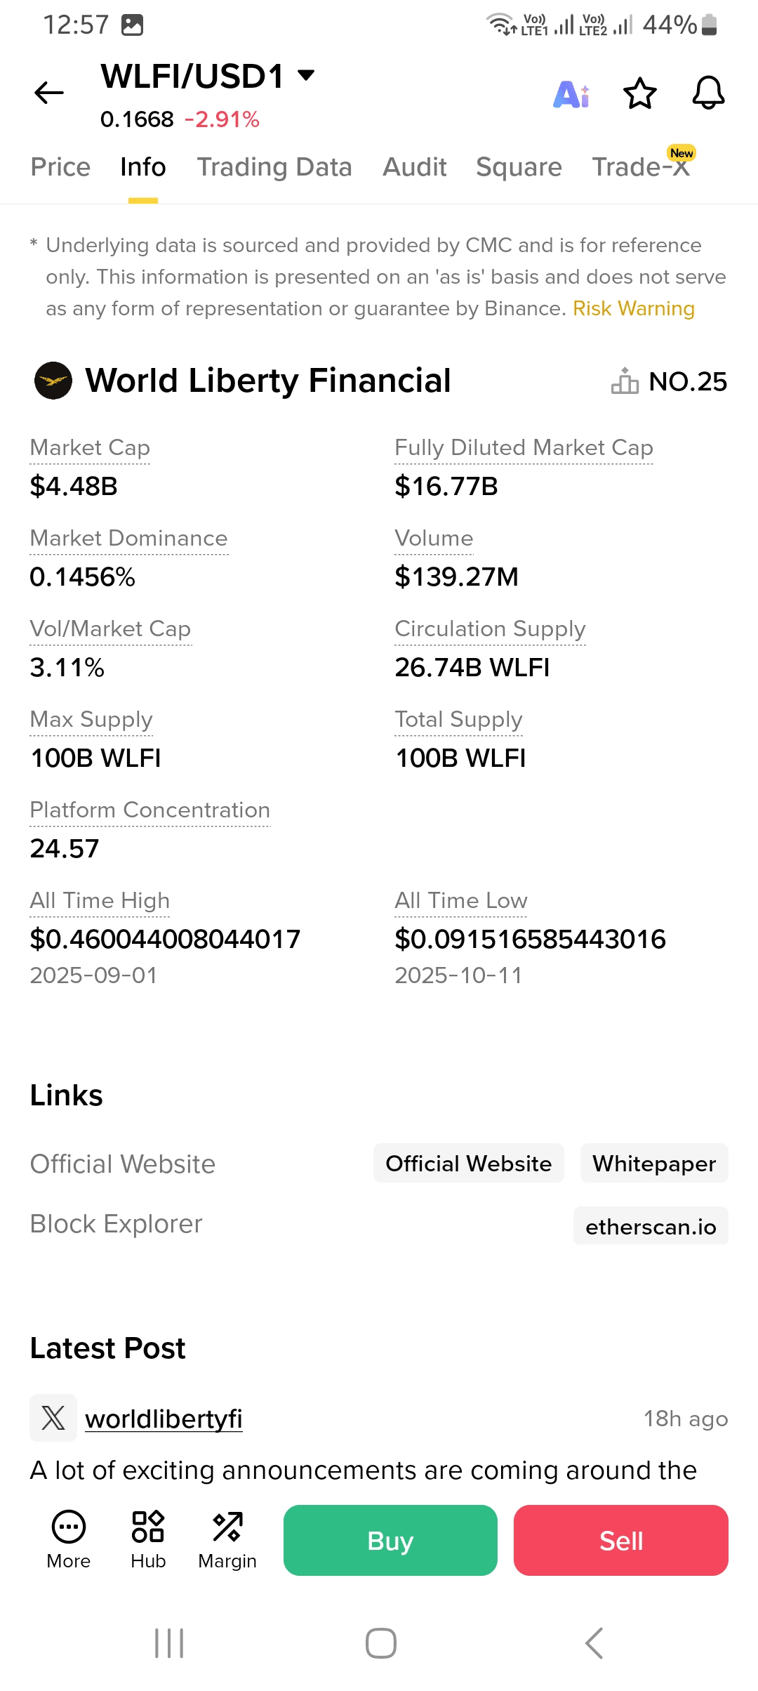Open the worldlibertyfi profile link

[164, 1419]
